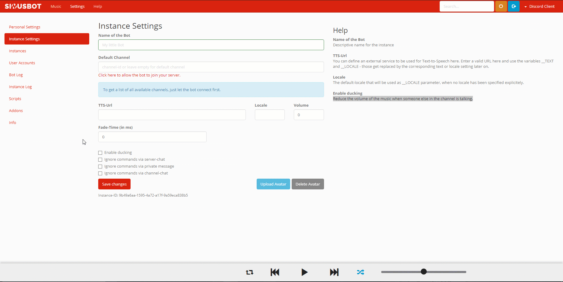Click Upload Avatar button

tap(273, 184)
